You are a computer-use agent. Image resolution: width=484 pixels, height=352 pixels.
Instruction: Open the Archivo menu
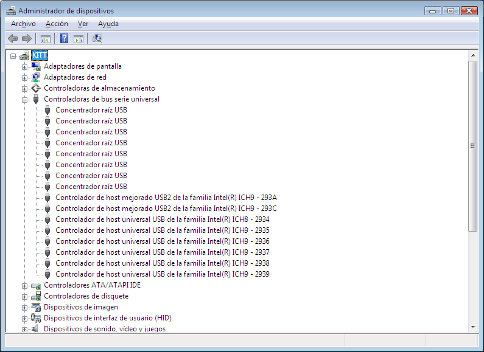point(24,24)
